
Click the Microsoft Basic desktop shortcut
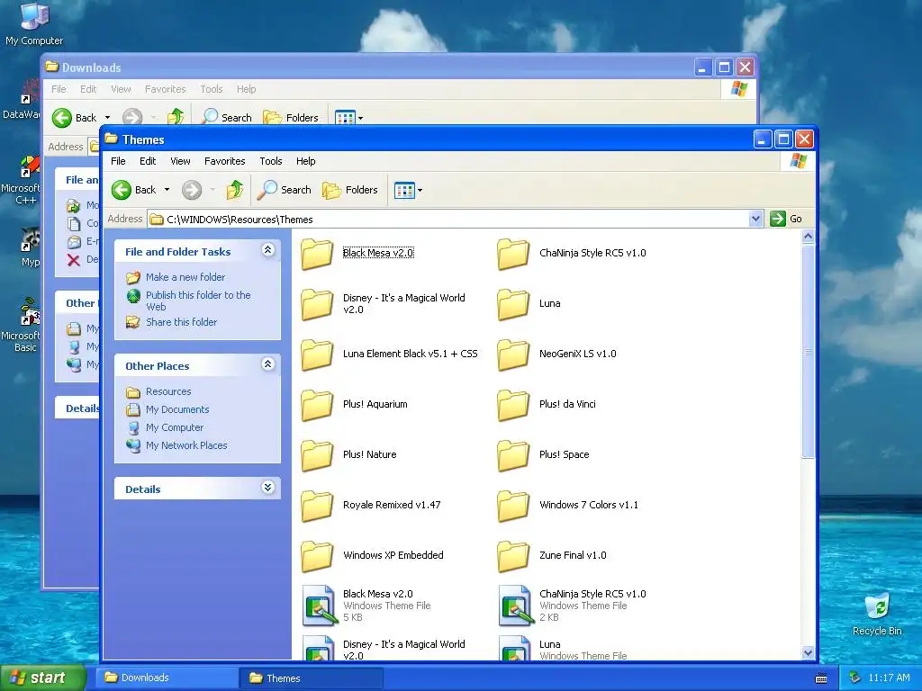click(23, 326)
